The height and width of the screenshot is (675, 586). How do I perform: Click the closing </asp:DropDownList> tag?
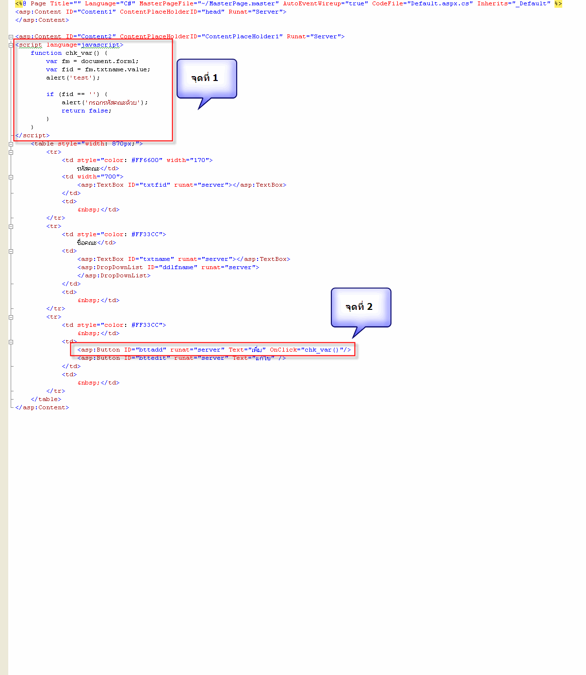click(114, 275)
